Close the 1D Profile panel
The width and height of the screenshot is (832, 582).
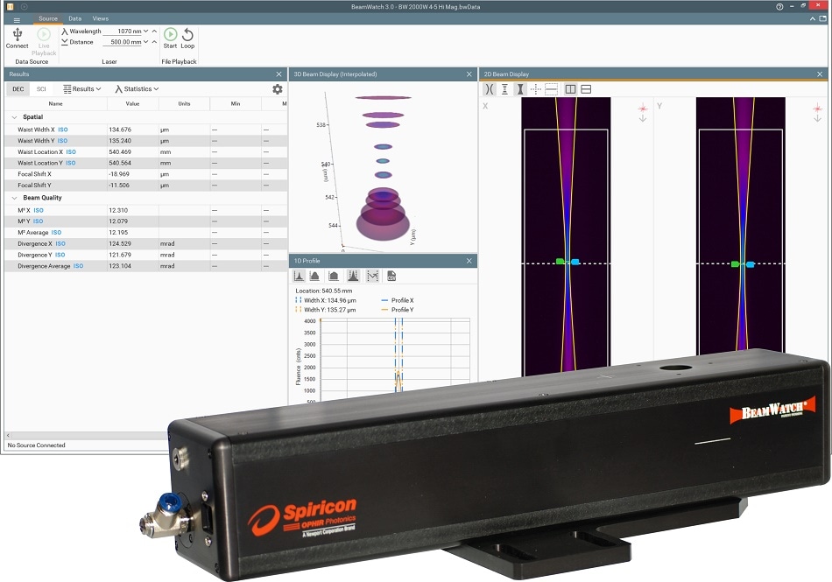pos(469,261)
